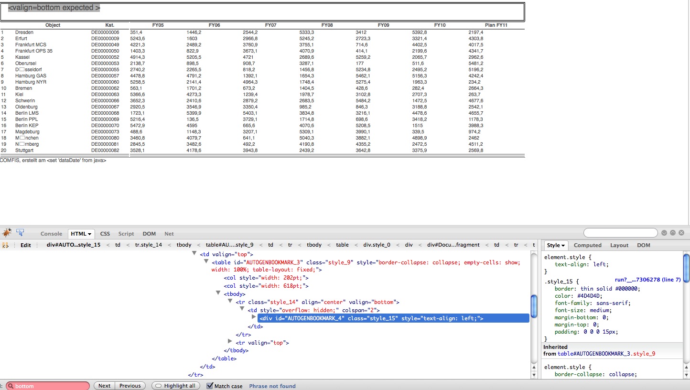Collapse the tr class="style_14" node
Image resolution: width=690 pixels, height=390 pixels.
pyautogui.click(x=230, y=302)
